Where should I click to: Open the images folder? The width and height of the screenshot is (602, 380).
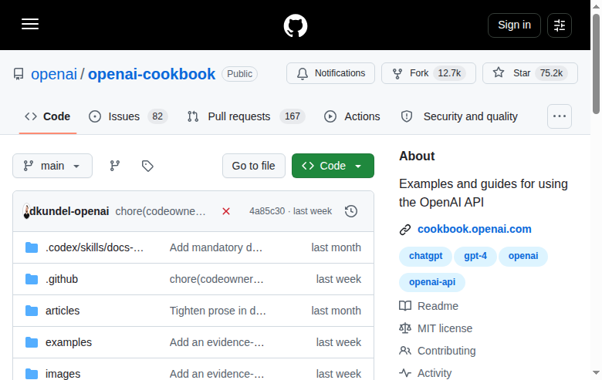63,374
